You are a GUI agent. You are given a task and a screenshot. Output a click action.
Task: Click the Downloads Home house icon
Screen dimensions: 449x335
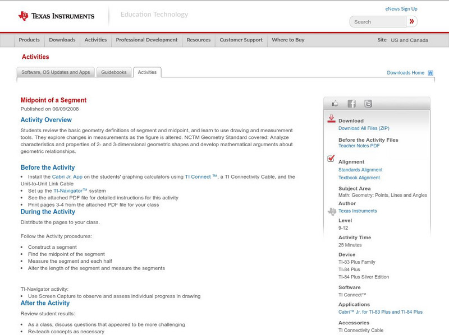click(x=430, y=73)
